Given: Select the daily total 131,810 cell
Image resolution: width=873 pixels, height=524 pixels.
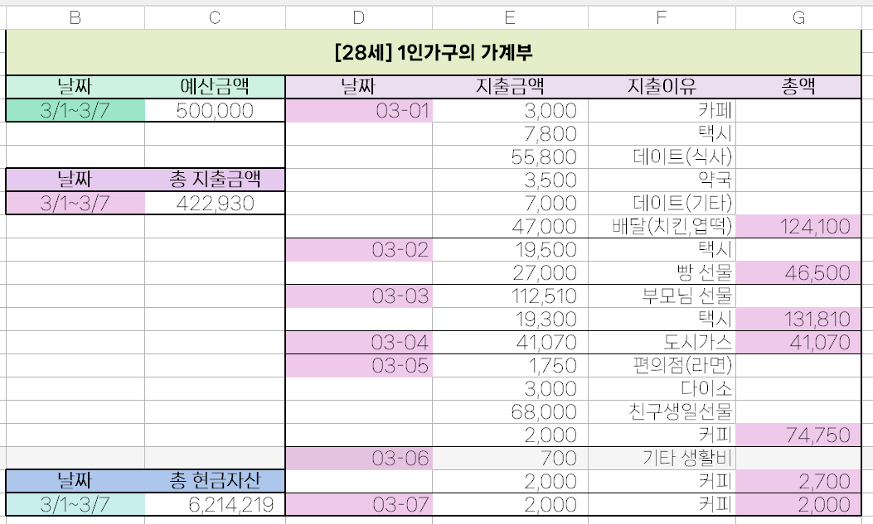Looking at the screenshot, I should 798,319.
